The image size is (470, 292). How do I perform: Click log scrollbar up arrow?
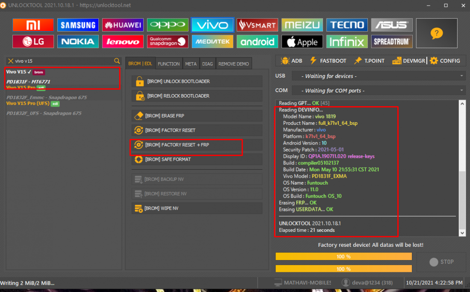(462, 104)
